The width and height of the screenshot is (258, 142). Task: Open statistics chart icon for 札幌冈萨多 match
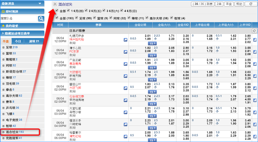254,39
